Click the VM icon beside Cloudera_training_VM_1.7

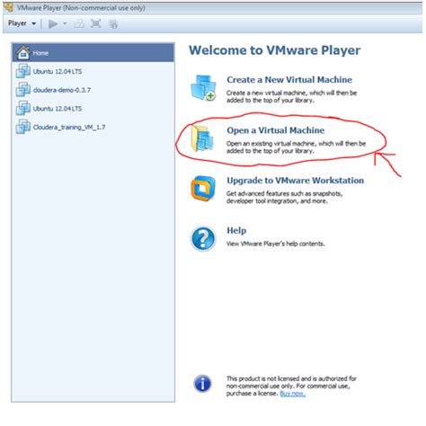pyautogui.click(x=23, y=127)
